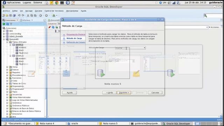Collapse the EjemploBD connection node
The width and height of the screenshot is (224, 126).
(x=4, y=39)
